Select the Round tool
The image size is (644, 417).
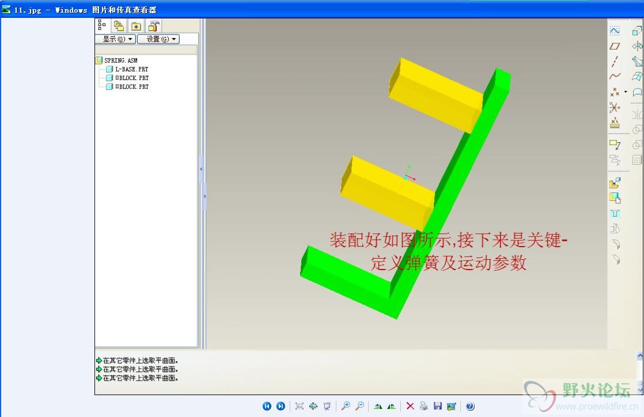coord(616,244)
